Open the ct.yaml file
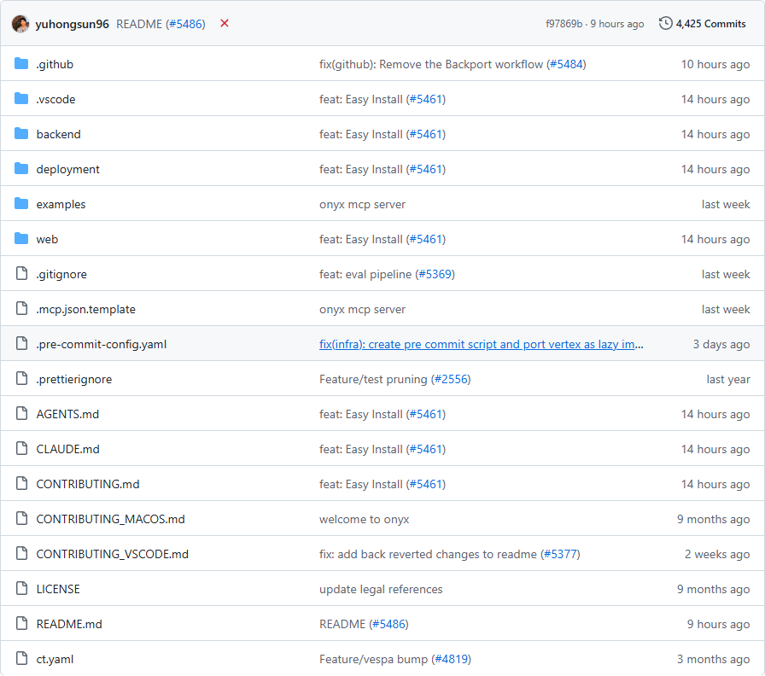This screenshot has height=676, width=765. [55, 659]
